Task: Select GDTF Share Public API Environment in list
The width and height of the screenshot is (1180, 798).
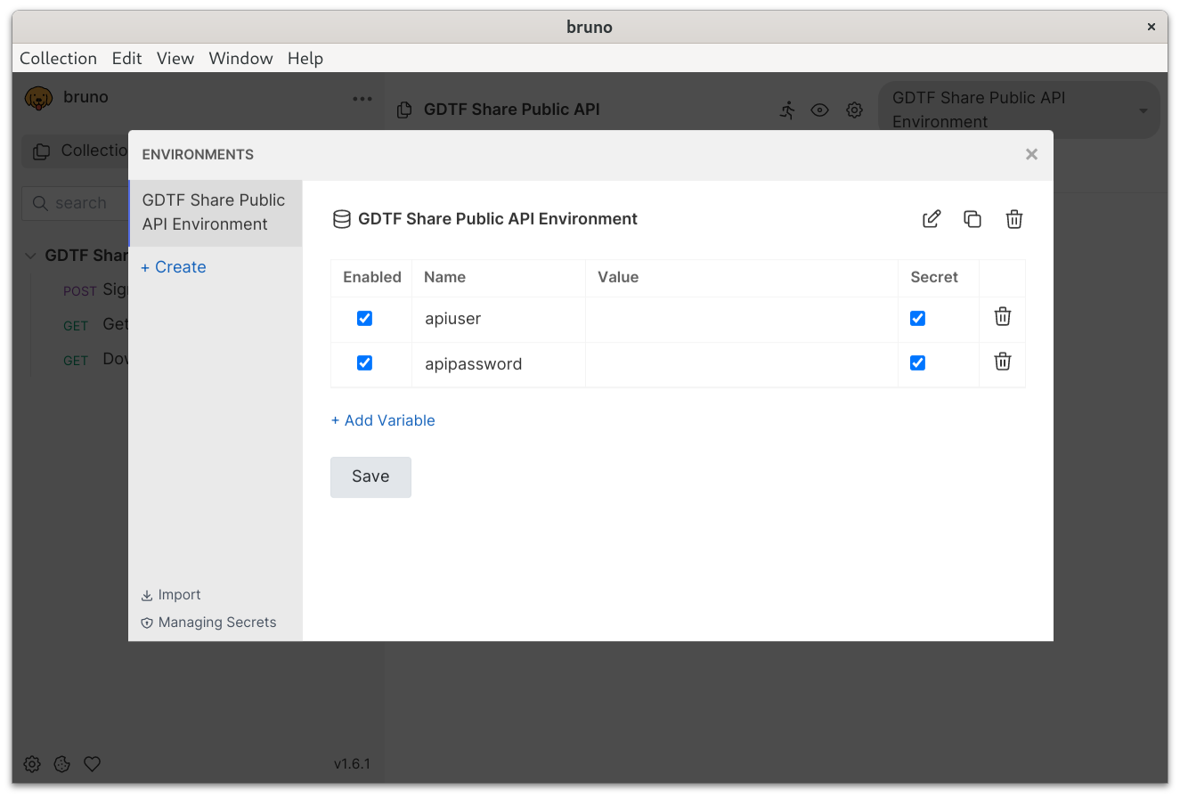Action: (216, 213)
